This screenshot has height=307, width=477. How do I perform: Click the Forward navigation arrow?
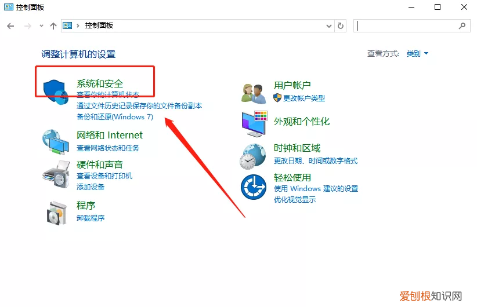[28, 26]
